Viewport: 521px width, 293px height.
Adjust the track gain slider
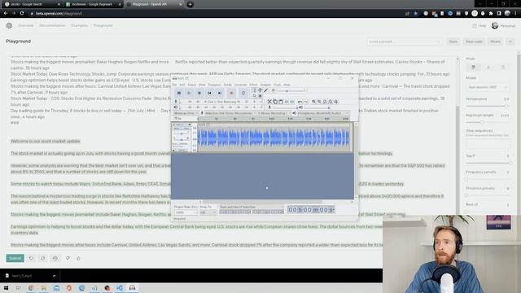point(182,133)
